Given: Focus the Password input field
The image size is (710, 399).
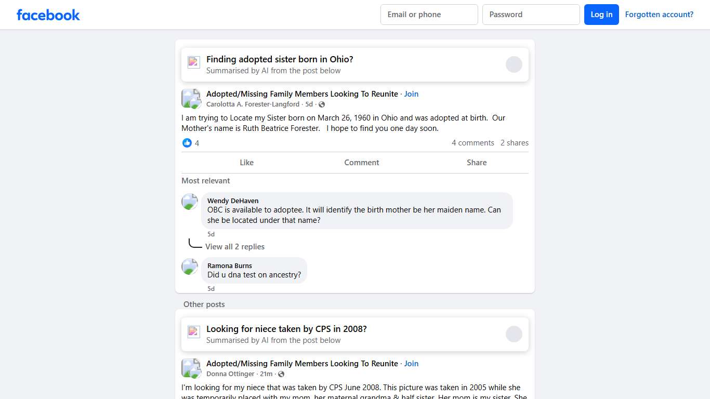Looking at the screenshot, I should coord(531,15).
